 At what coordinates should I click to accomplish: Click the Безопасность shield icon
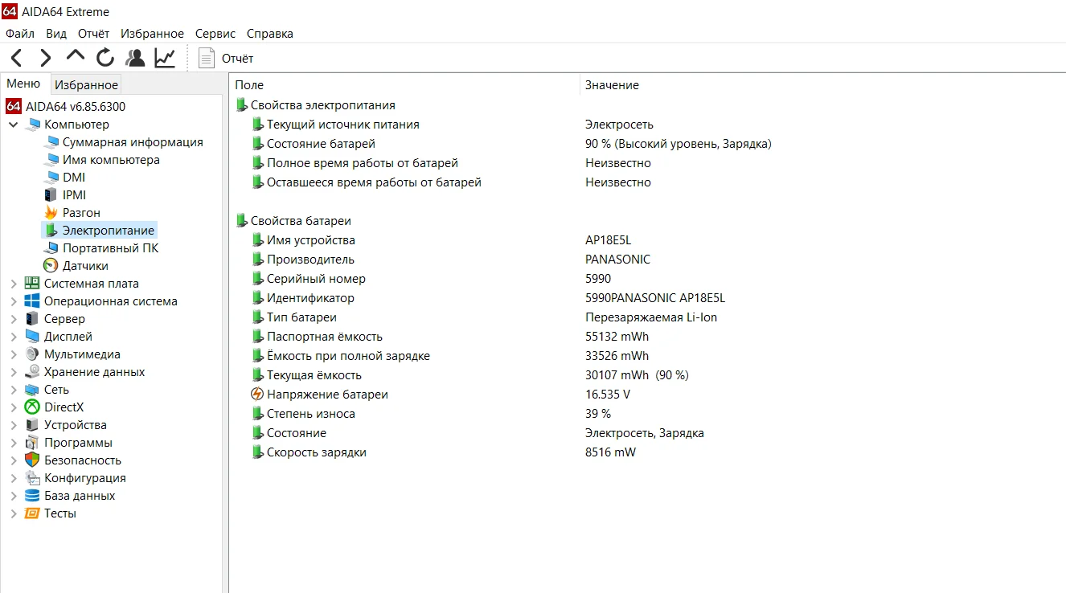[32, 460]
